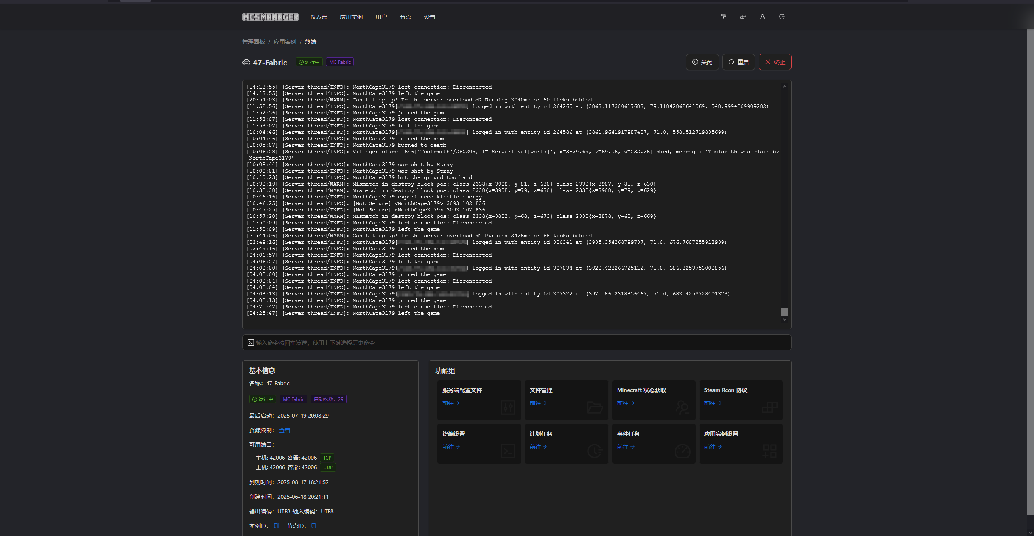Image resolution: width=1034 pixels, height=536 pixels.
Task: Open 应用实例 menu item
Action: pos(351,17)
